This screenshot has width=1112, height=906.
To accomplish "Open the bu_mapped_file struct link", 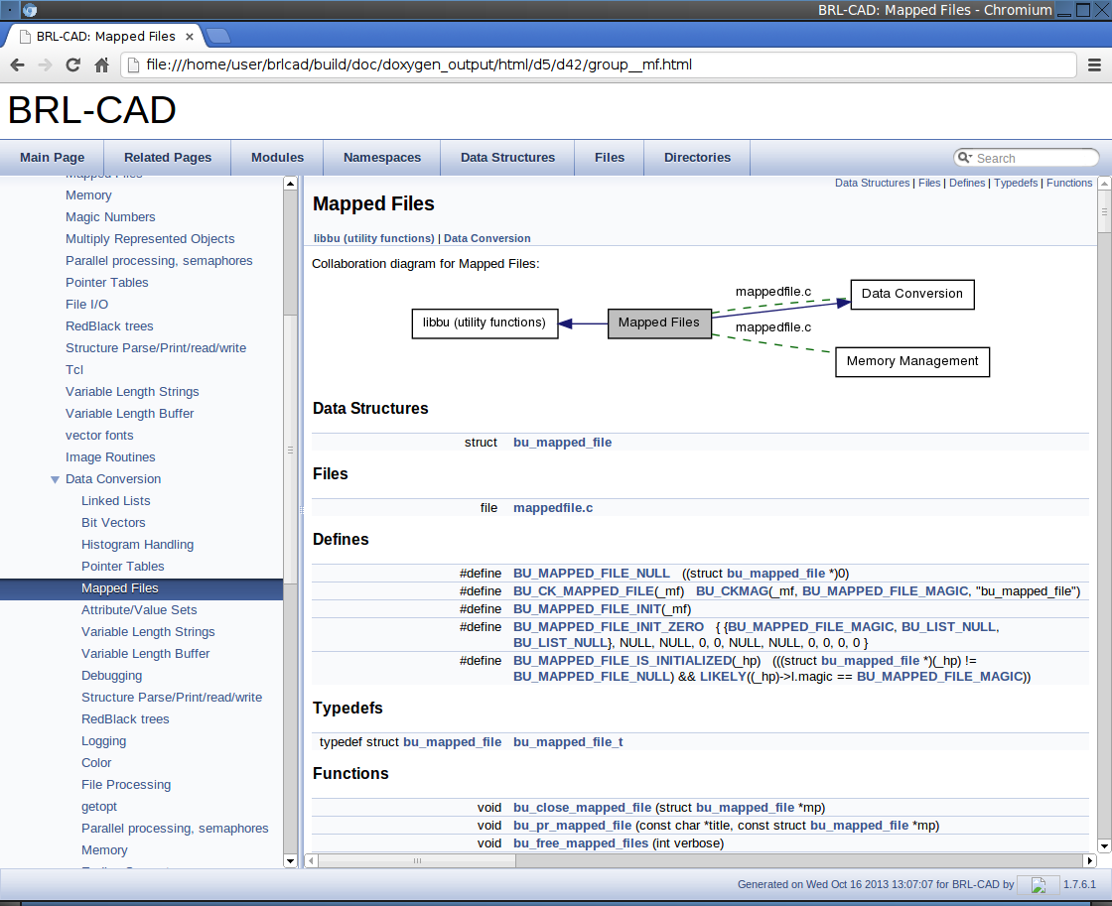I will [x=562, y=443].
